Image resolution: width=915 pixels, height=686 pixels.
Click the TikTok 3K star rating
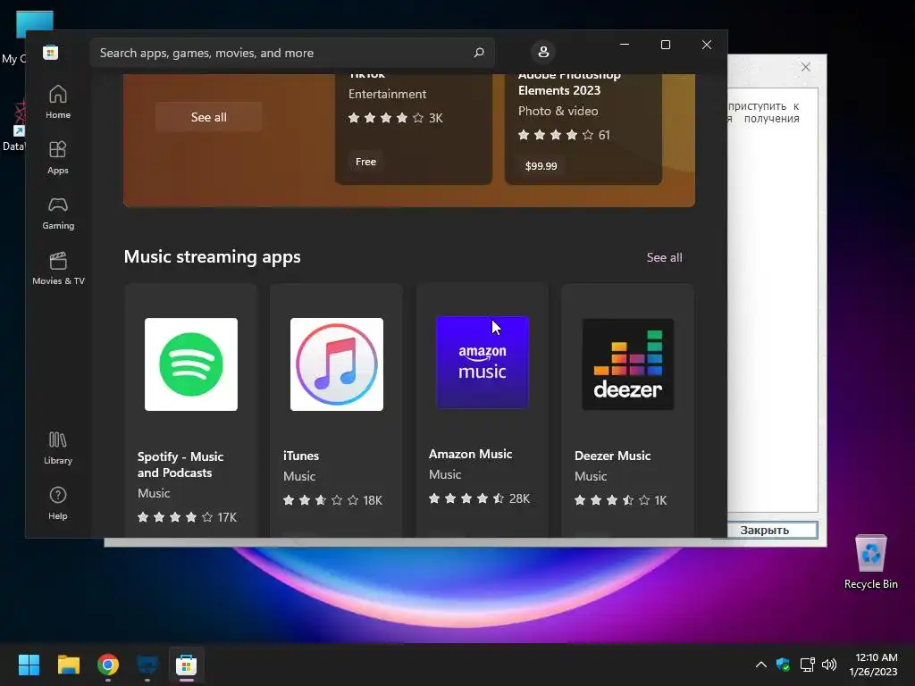tap(395, 118)
